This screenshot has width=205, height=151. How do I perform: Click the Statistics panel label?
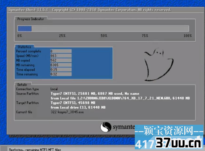click(x=24, y=47)
